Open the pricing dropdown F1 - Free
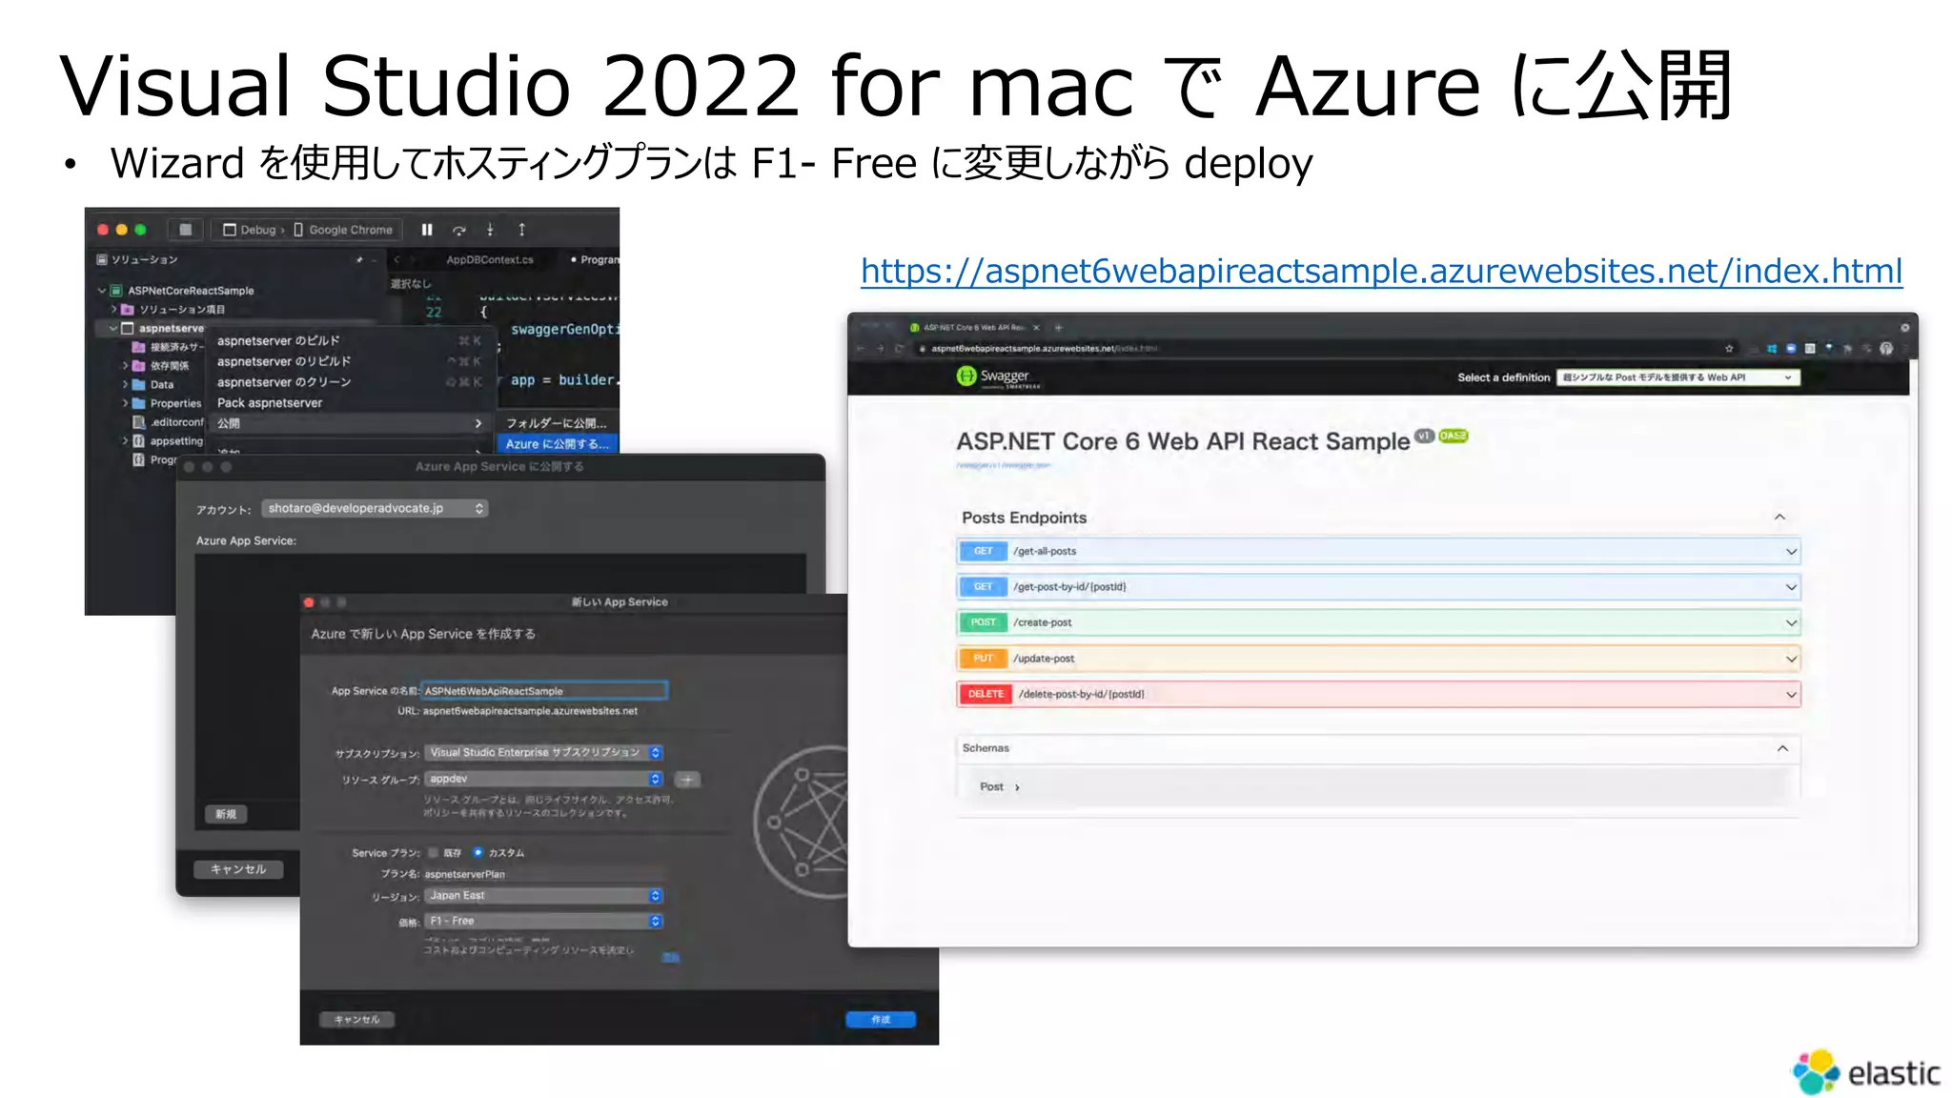The width and height of the screenshot is (1952, 1098). point(543,922)
